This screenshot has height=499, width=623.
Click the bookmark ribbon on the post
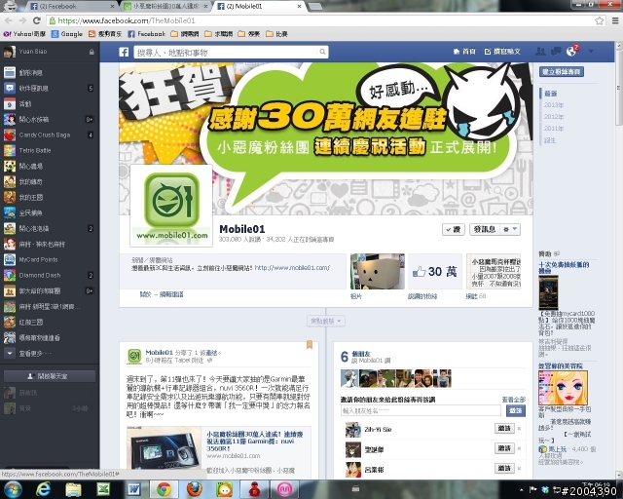pyautogui.click(x=310, y=345)
